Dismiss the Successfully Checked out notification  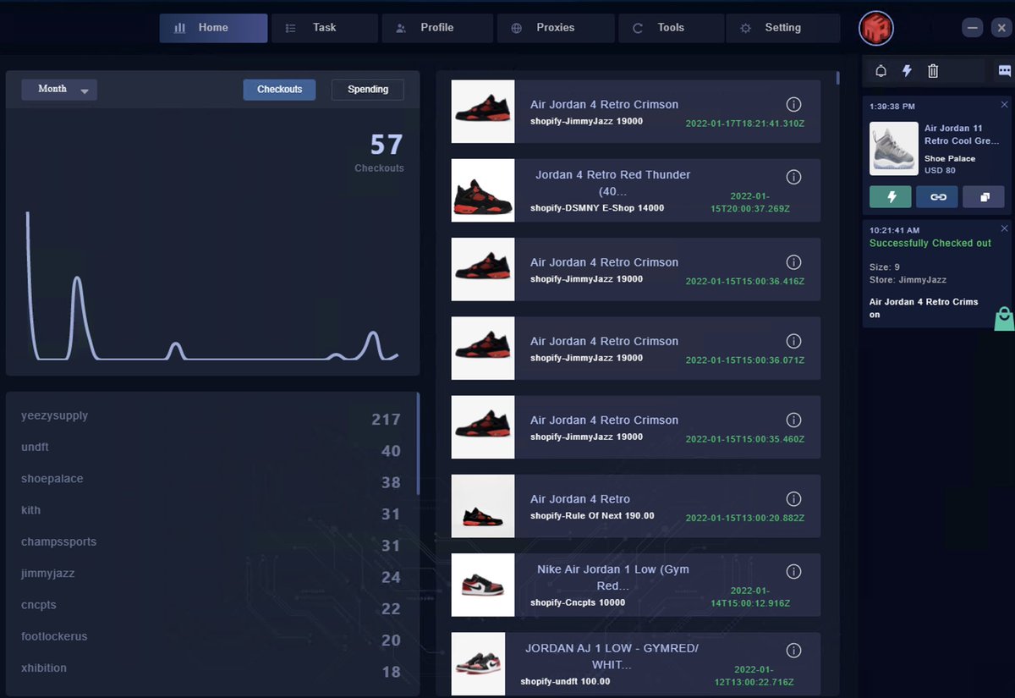click(x=1005, y=228)
